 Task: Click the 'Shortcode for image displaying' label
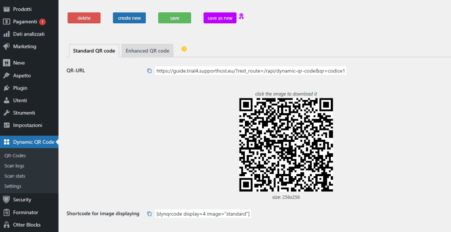pos(103,214)
